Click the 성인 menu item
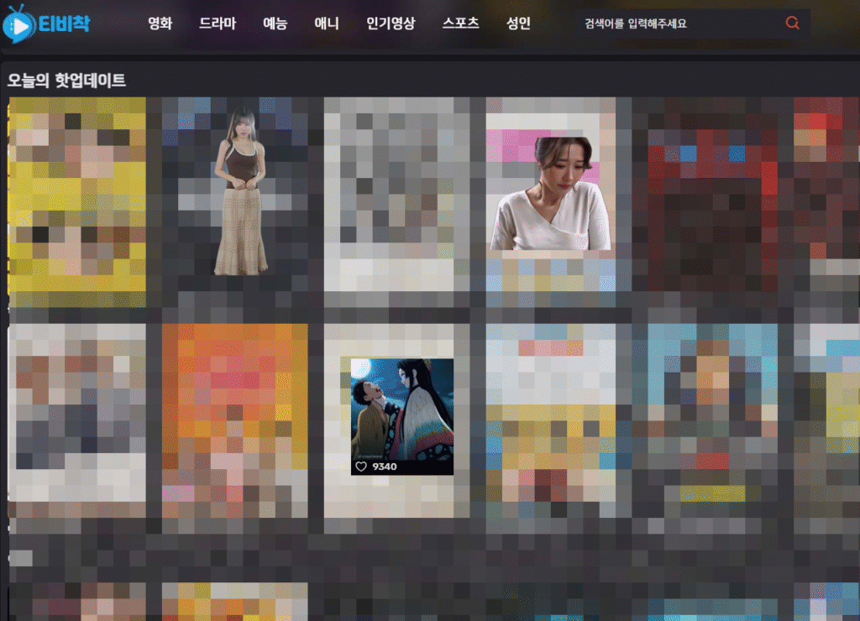The width and height of the screenshot is (860, 621). pyautogui.click(x=518, y=23)
